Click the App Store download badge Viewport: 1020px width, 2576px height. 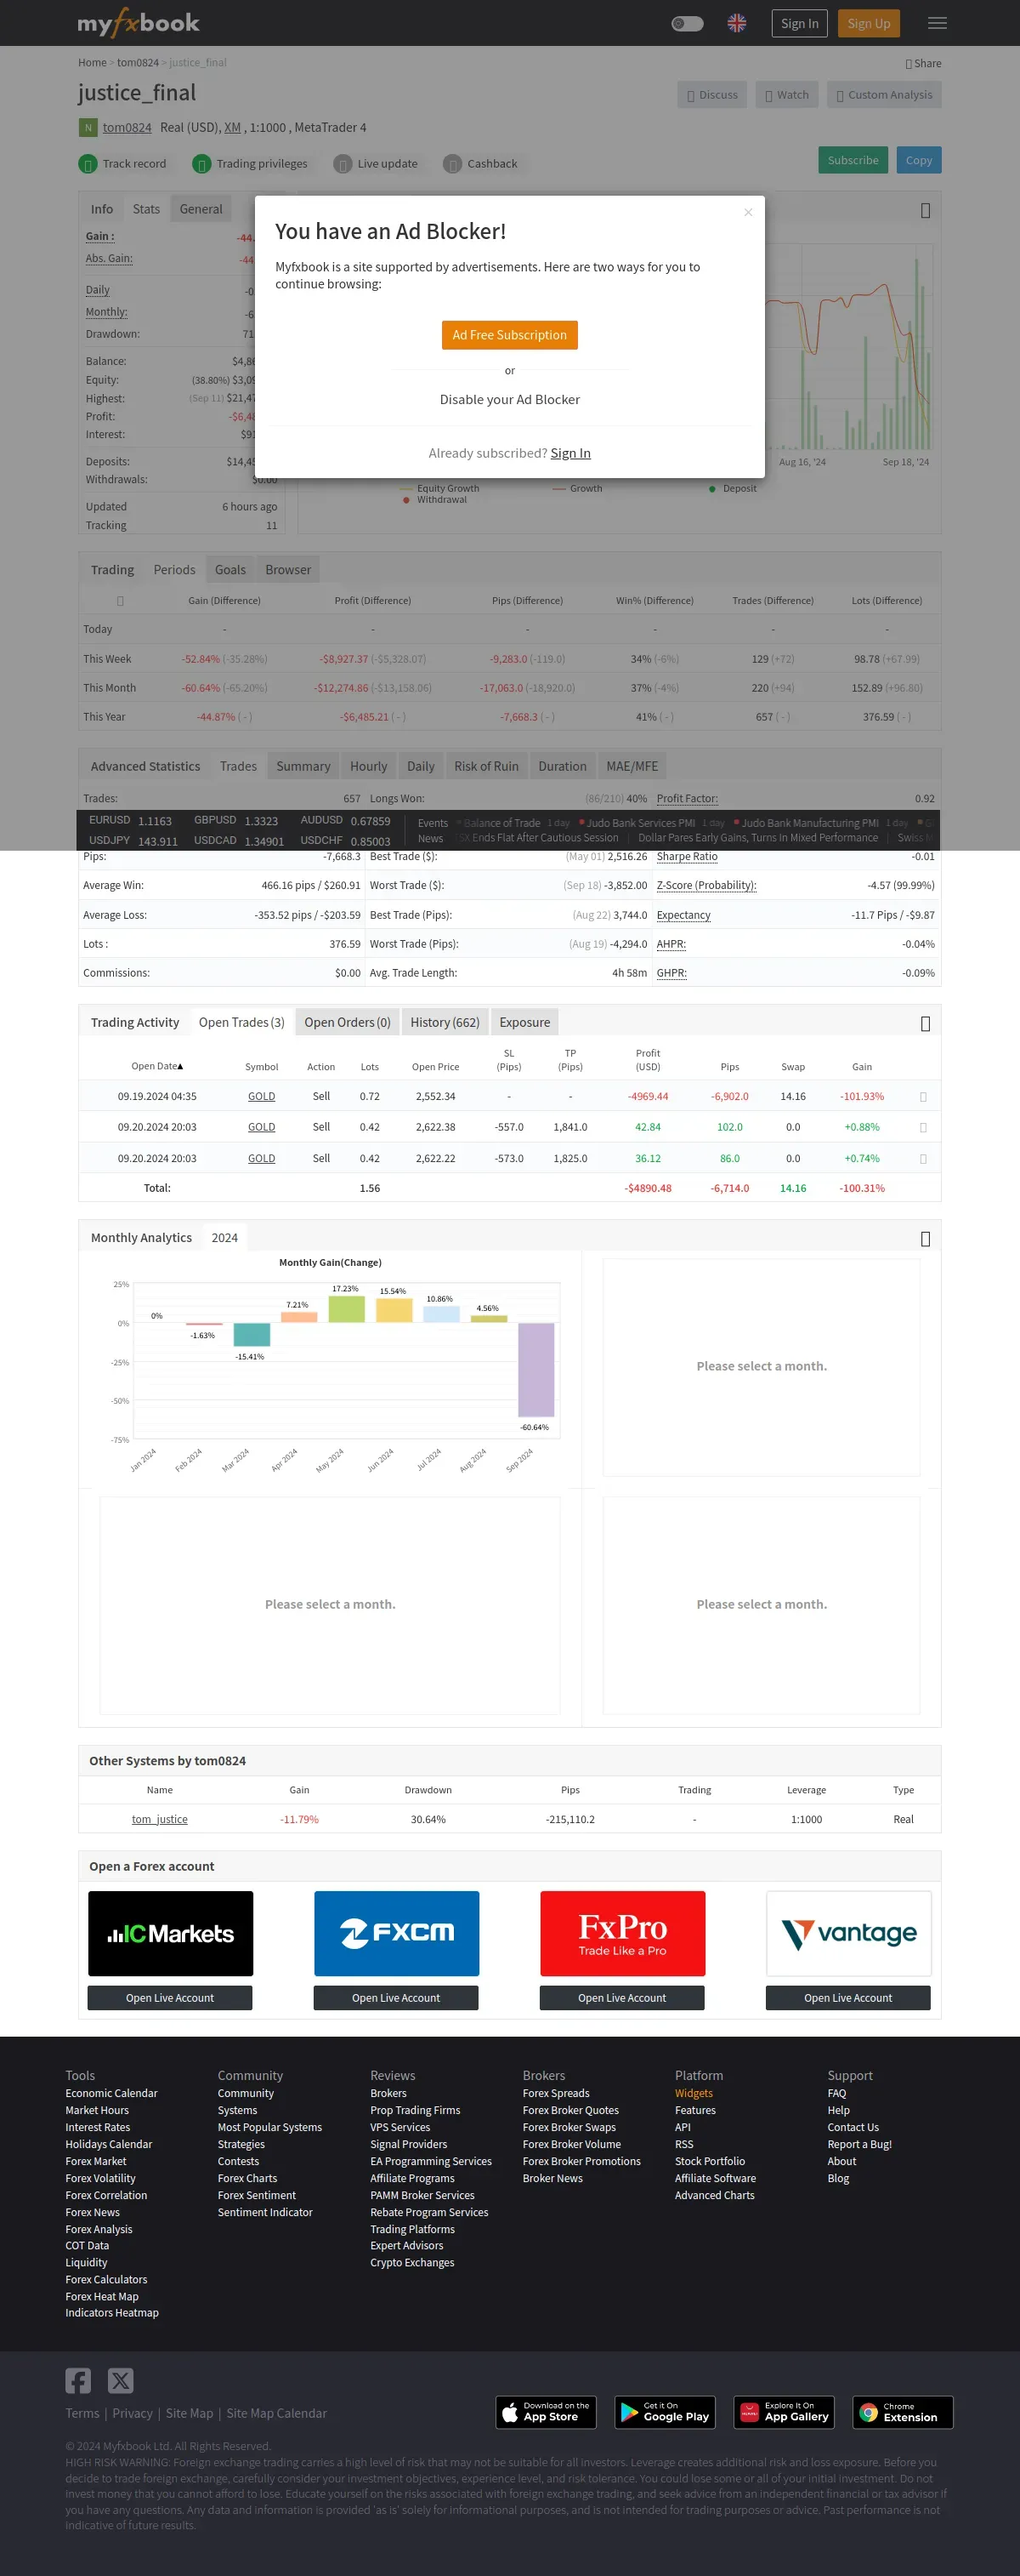point(546,2412)
